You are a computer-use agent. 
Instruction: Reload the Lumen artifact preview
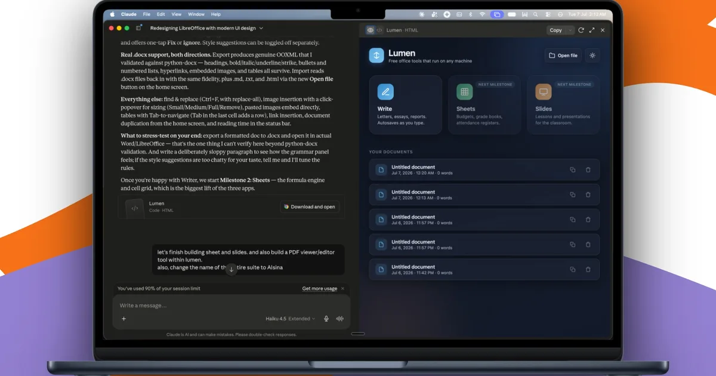click(581, 30)
